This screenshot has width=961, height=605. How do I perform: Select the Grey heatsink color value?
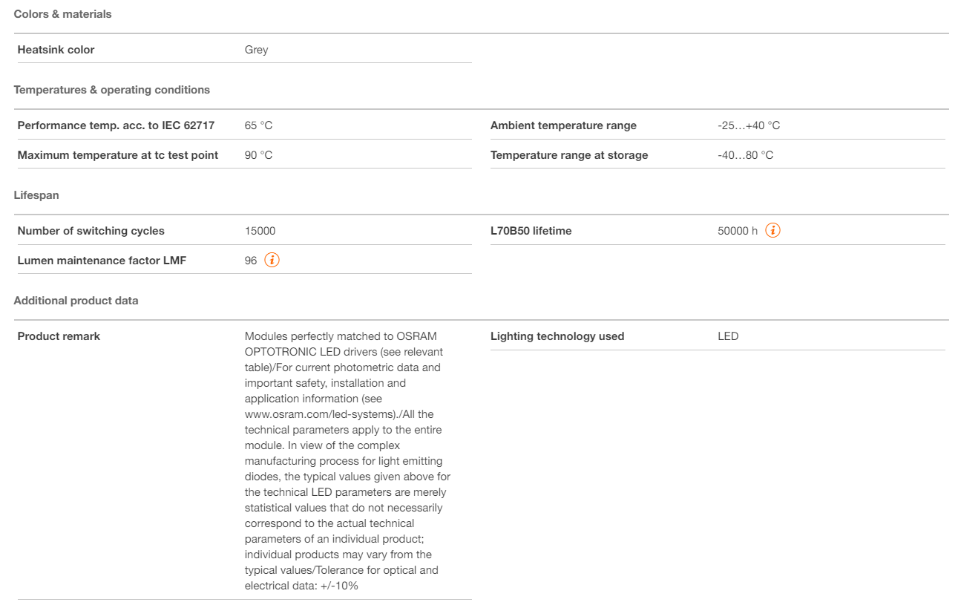[256, 50]
